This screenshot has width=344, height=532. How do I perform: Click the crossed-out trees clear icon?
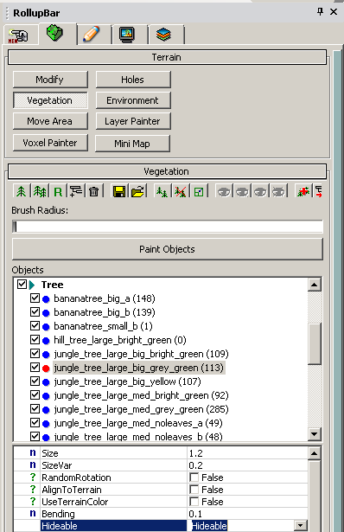[181, 192]
